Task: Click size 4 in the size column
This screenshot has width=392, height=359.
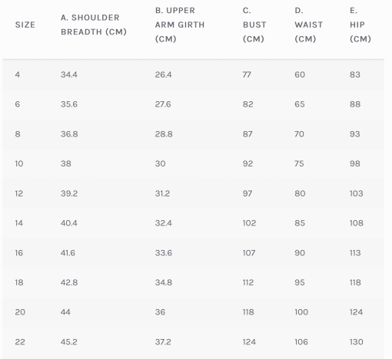Action: 18,74
